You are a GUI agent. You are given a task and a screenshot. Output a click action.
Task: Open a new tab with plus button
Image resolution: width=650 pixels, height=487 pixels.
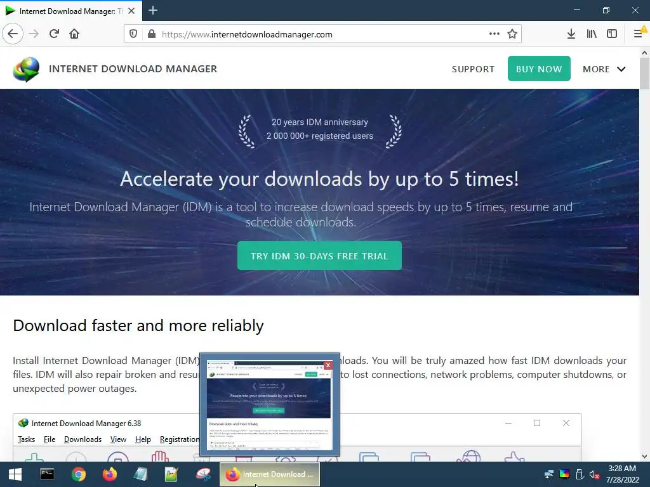tap(153, 10)
